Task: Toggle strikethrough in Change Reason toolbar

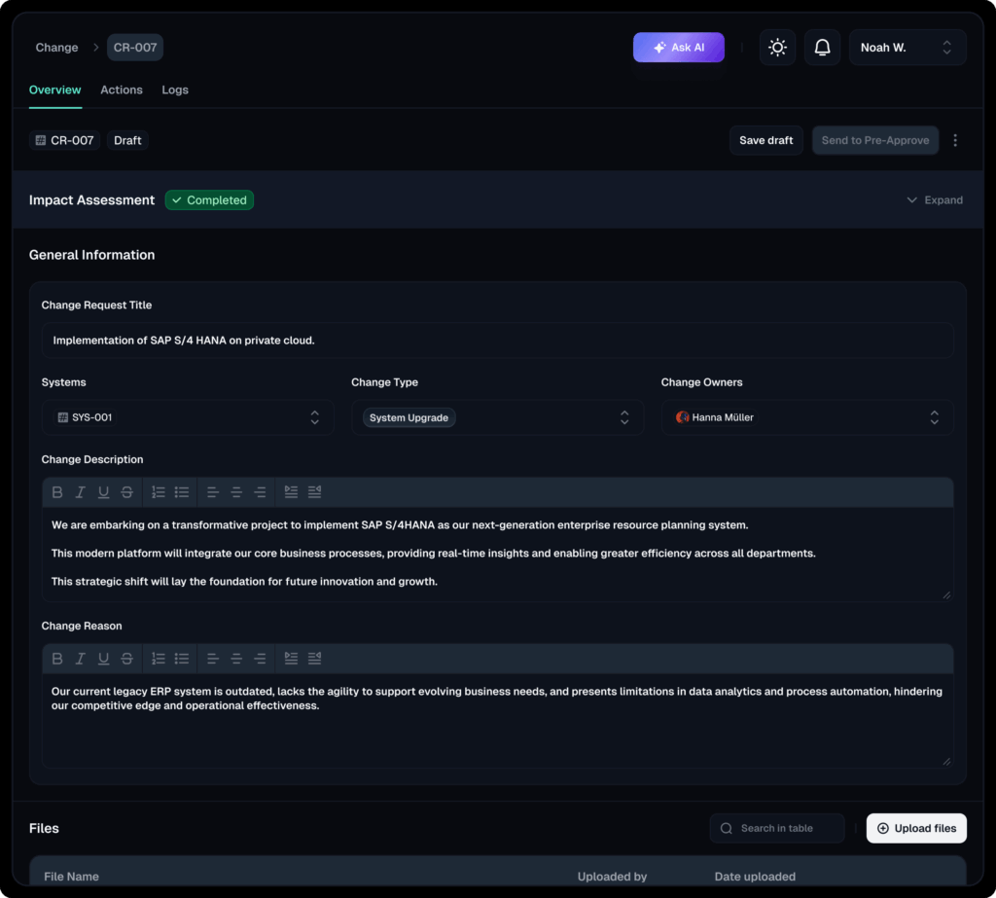Action: pyautogui.click(x=126, y=659)
